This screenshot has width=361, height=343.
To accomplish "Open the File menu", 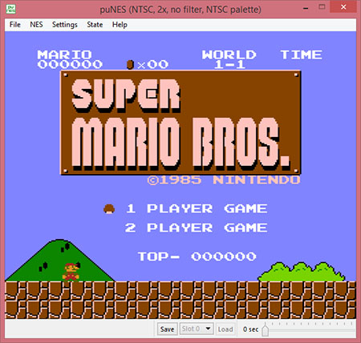I will [15, 25].
